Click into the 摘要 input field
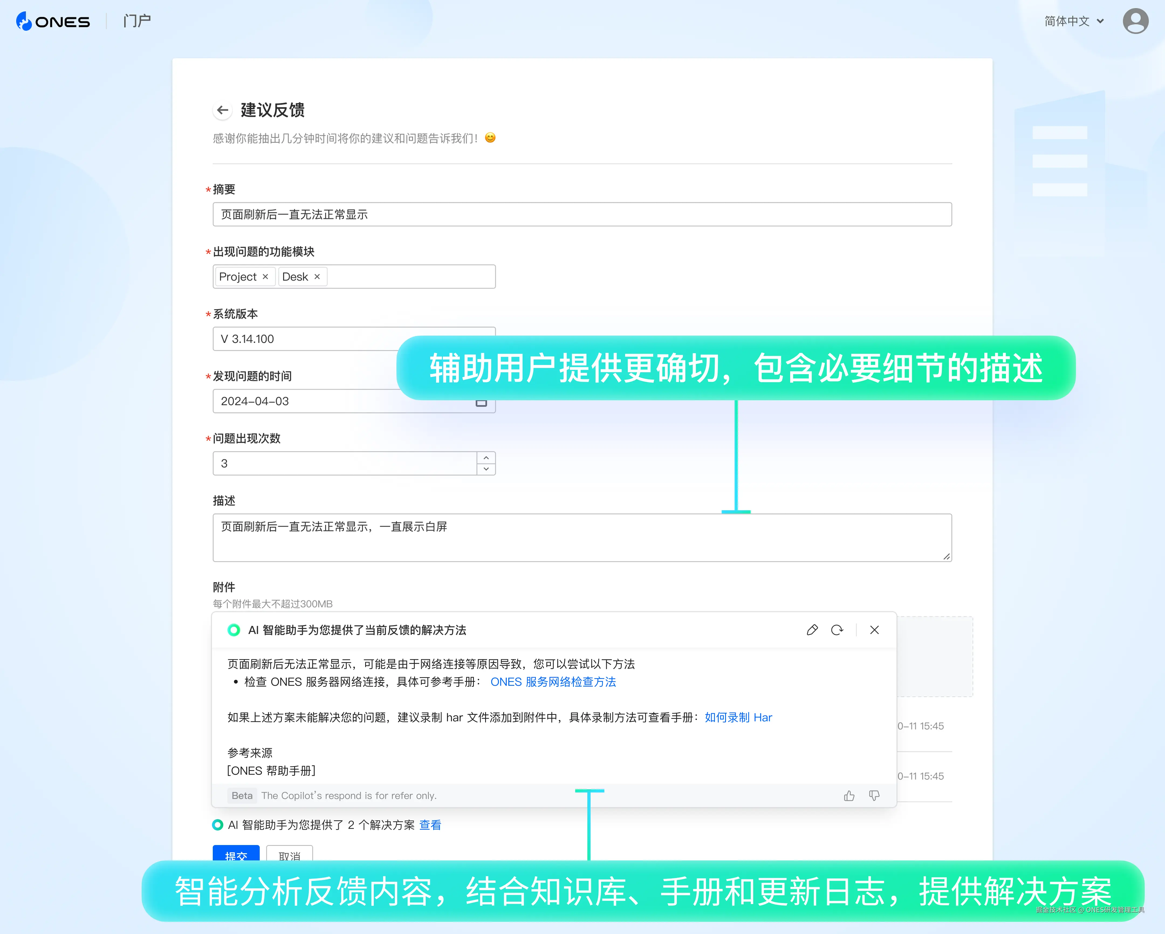This screenshot has height=934, width=1165. (582, 215)
